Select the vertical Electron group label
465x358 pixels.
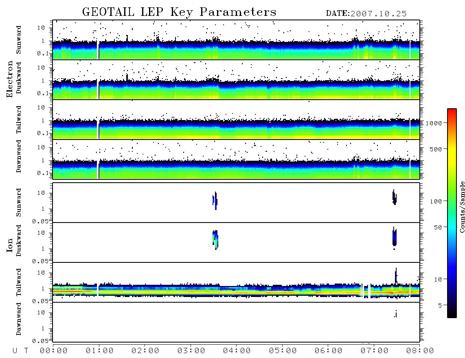tap(9, 79)
